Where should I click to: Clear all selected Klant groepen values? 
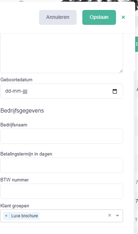110,215
